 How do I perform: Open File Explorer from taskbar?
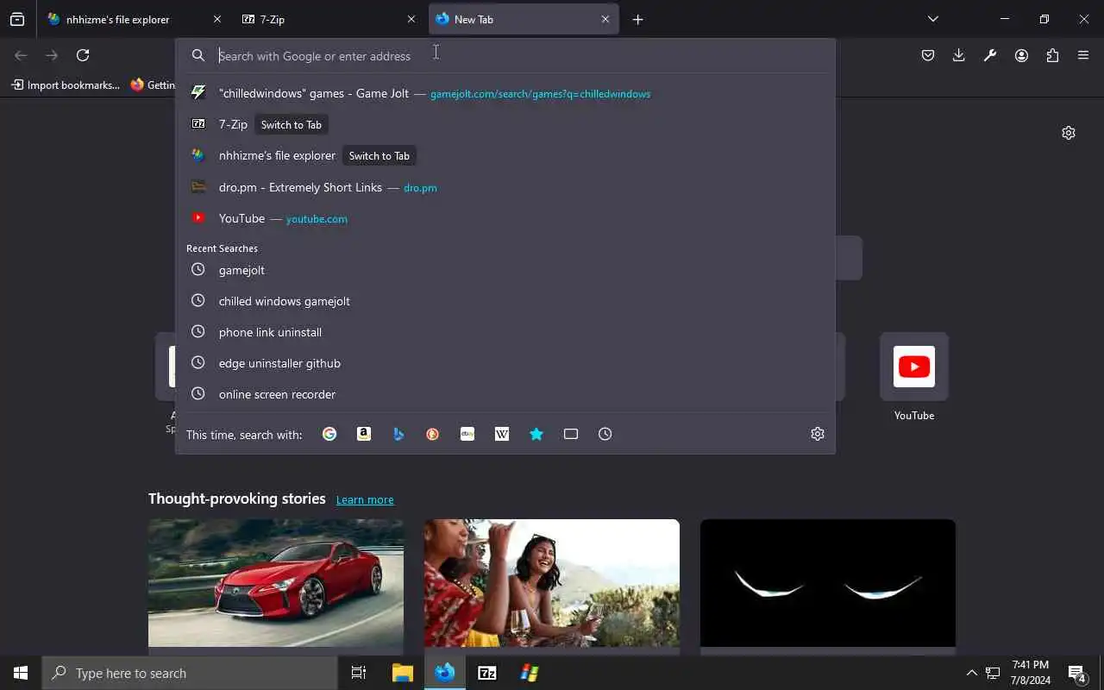click(x=403, y=673)
